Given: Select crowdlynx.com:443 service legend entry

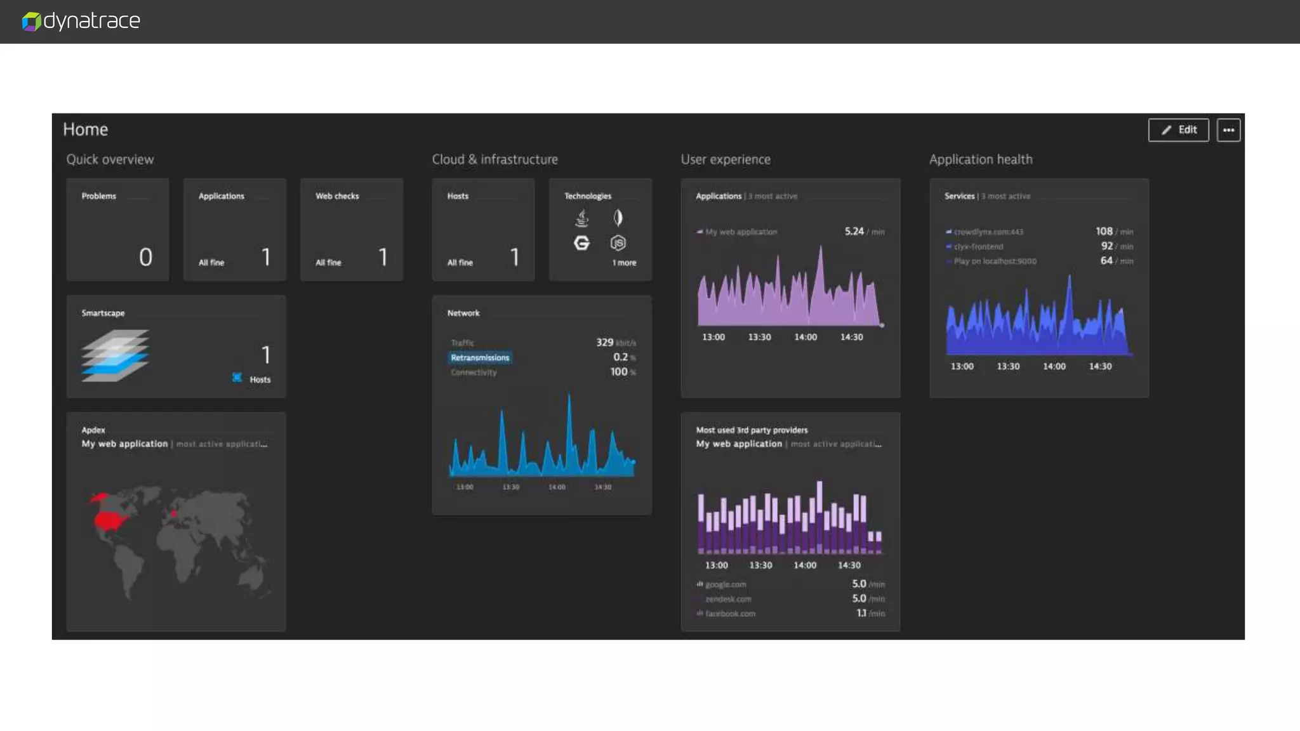Looking at the screenshot, I should click(x=988, y=232).
